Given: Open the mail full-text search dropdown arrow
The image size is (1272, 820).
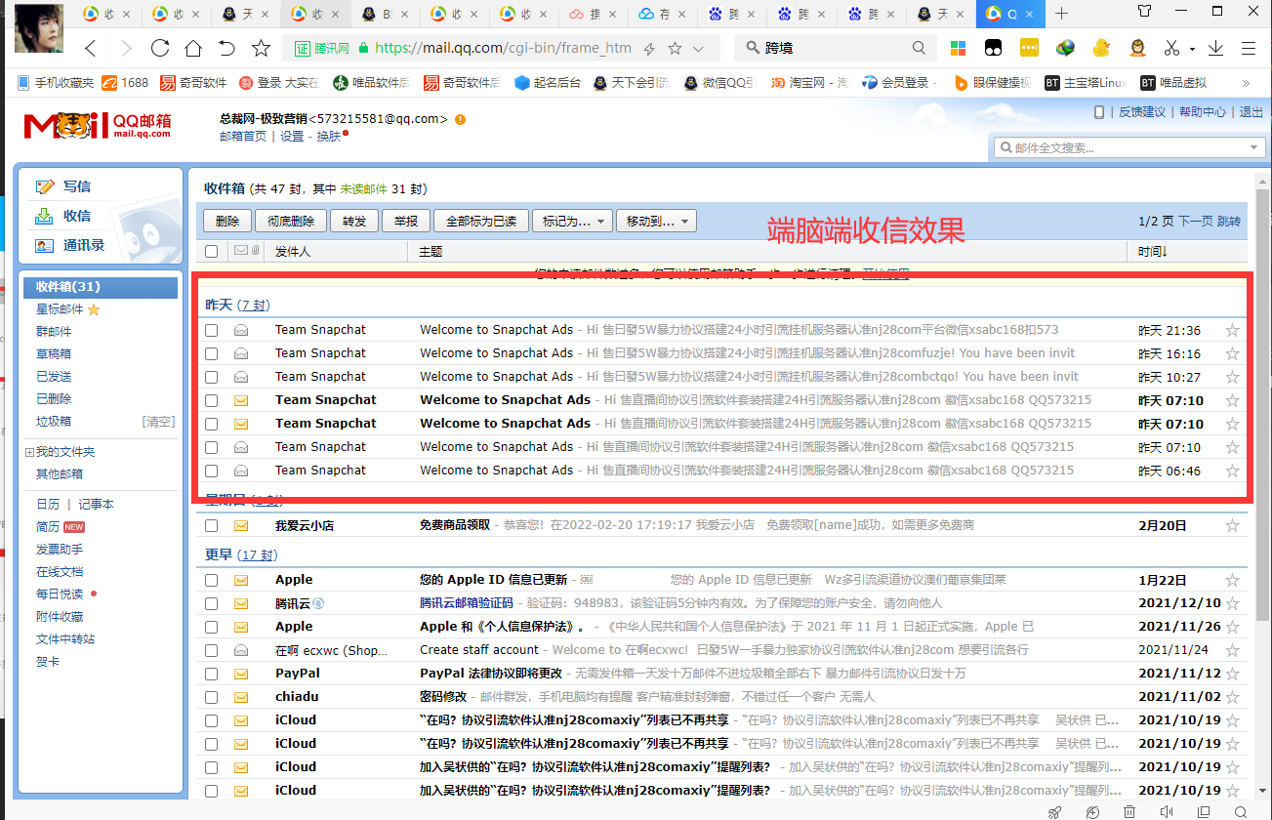Looking at the screenshot, I should (1255, 147).
